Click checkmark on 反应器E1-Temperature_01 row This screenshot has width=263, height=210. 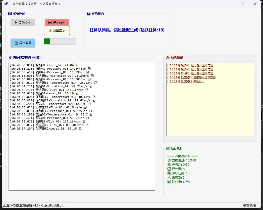tap(96, 83)
